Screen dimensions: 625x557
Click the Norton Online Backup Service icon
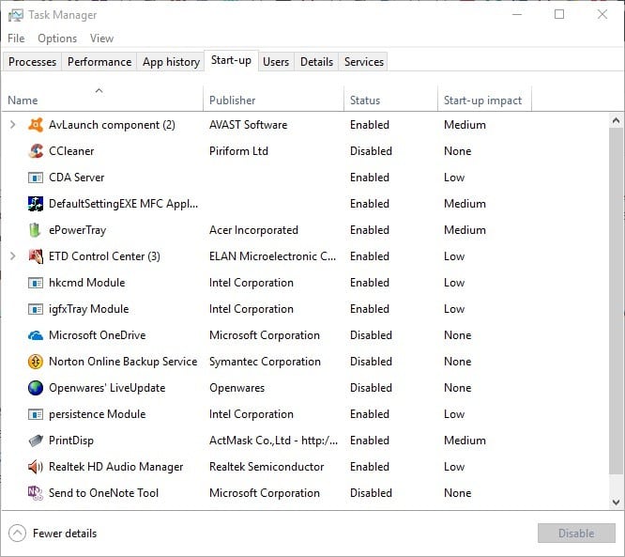(x=36, y=362)
